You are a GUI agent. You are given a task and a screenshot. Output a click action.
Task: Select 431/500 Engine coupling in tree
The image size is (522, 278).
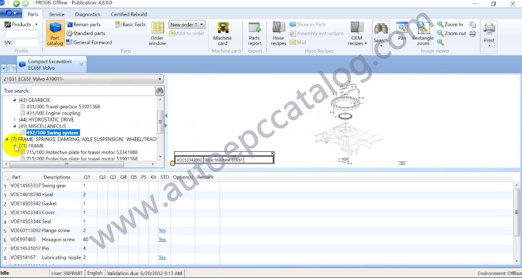(x=53, y=113)
